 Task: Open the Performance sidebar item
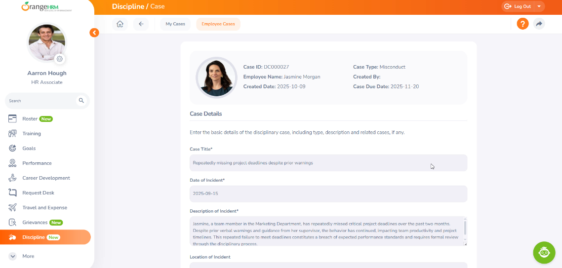[x=37, y=163]
